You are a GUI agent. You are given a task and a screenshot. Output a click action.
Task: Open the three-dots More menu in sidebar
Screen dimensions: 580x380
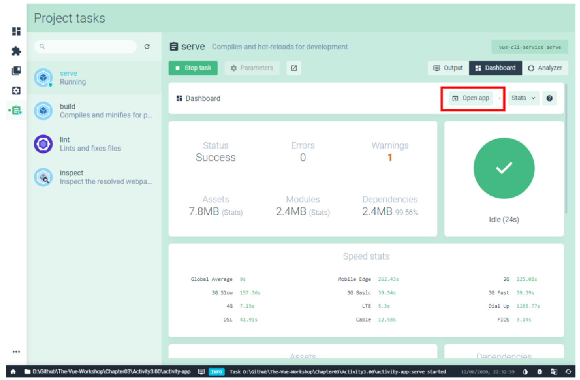tap(16, 352)
